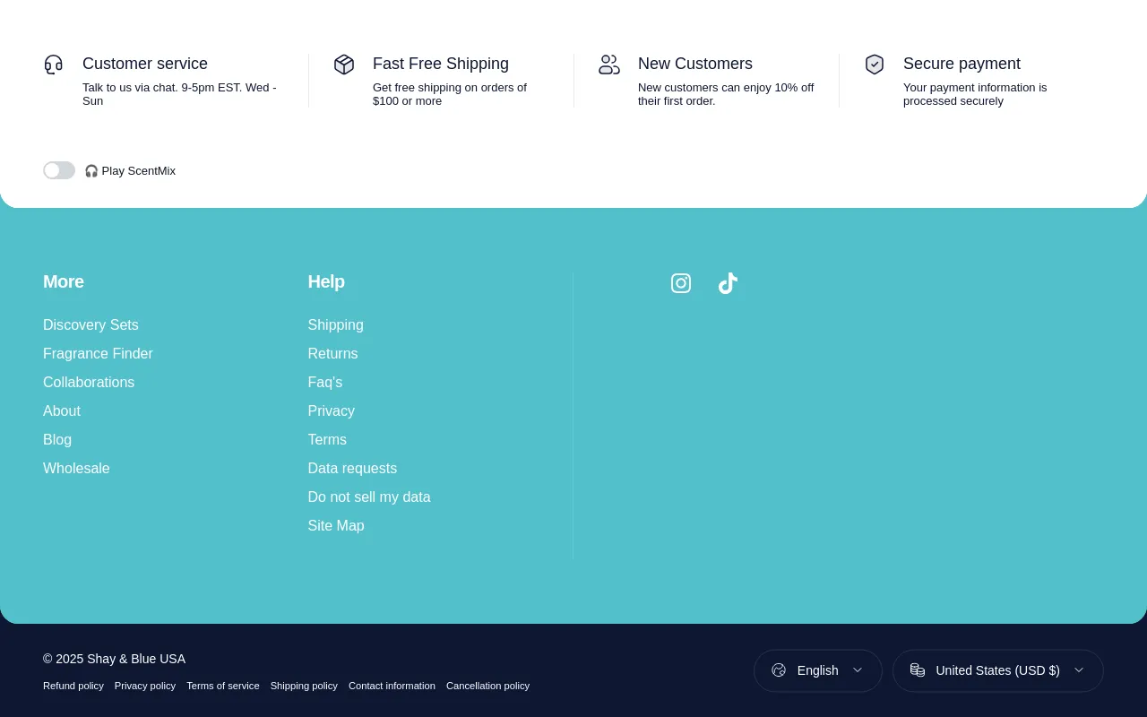1147x717 pixels.
Task: Open the TikTok social icon
Action: [728, 283]
